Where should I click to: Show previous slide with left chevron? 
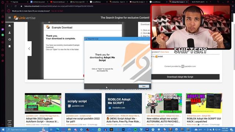coord(29,49)
